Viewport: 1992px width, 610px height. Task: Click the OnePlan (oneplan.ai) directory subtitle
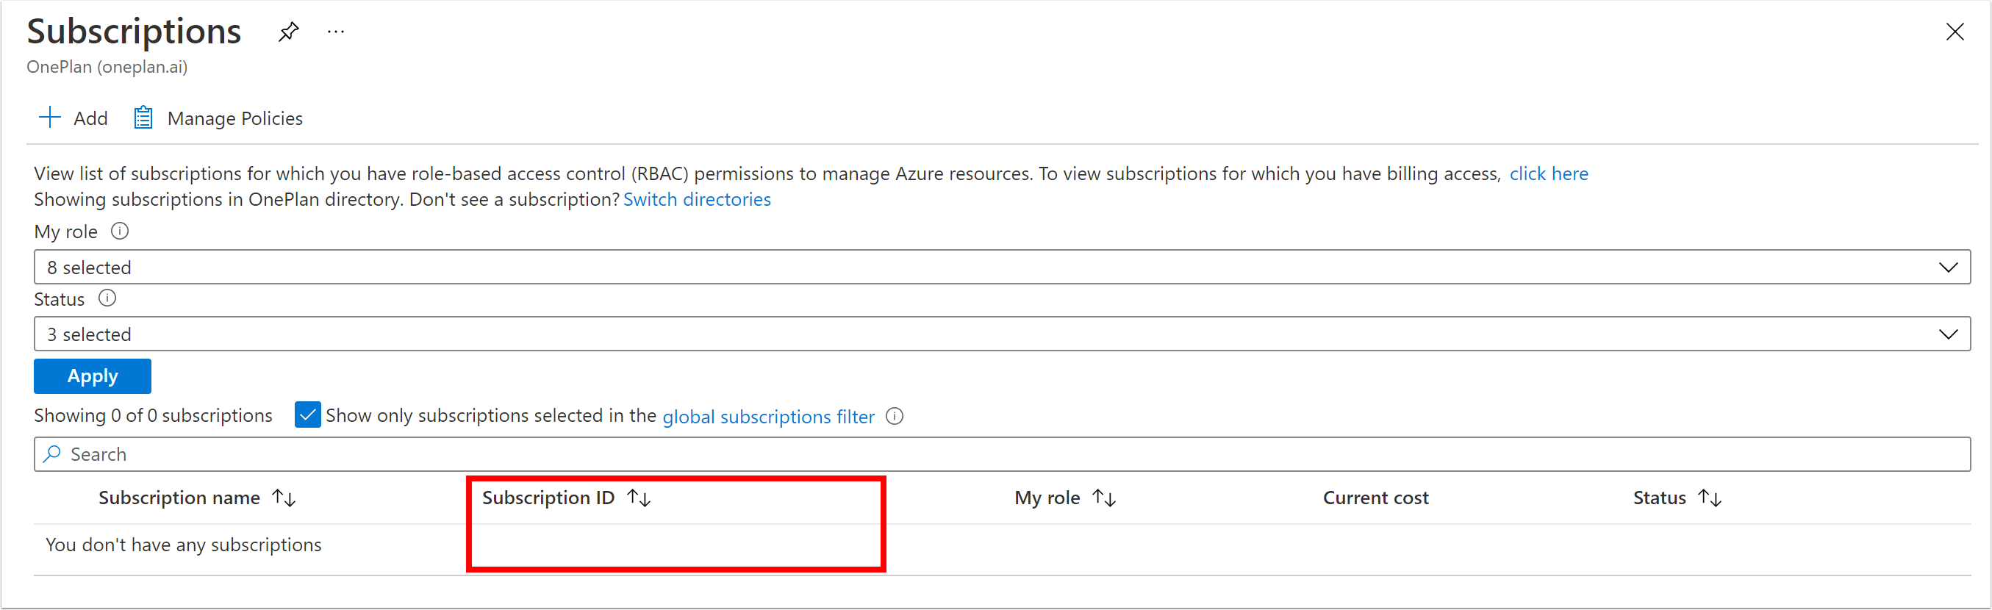(x=107, y=68)
